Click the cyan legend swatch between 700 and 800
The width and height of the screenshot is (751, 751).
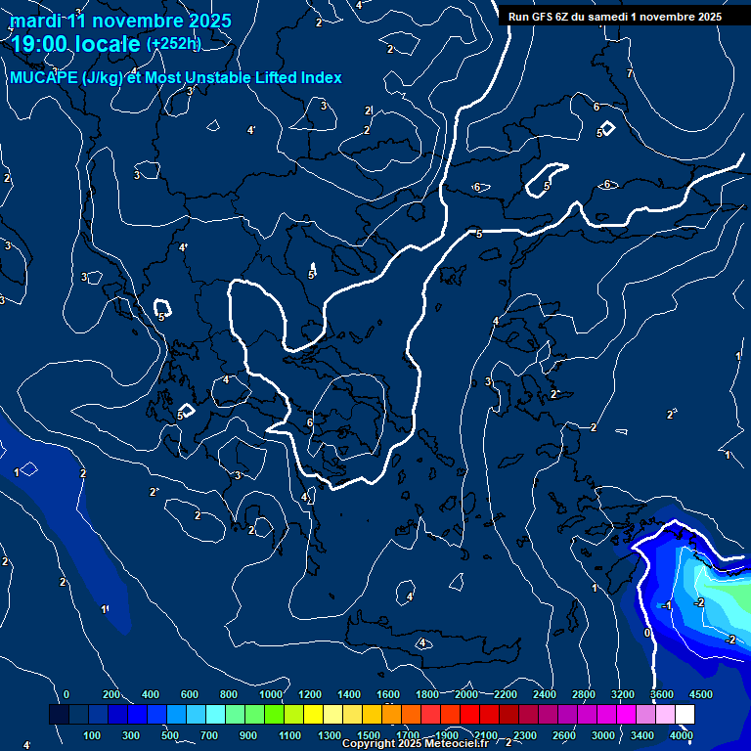(215, 714)
